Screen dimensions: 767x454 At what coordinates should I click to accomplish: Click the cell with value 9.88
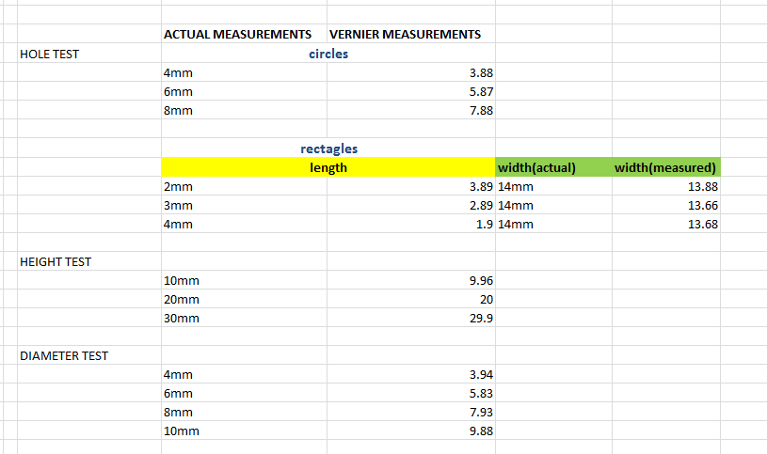411,431
